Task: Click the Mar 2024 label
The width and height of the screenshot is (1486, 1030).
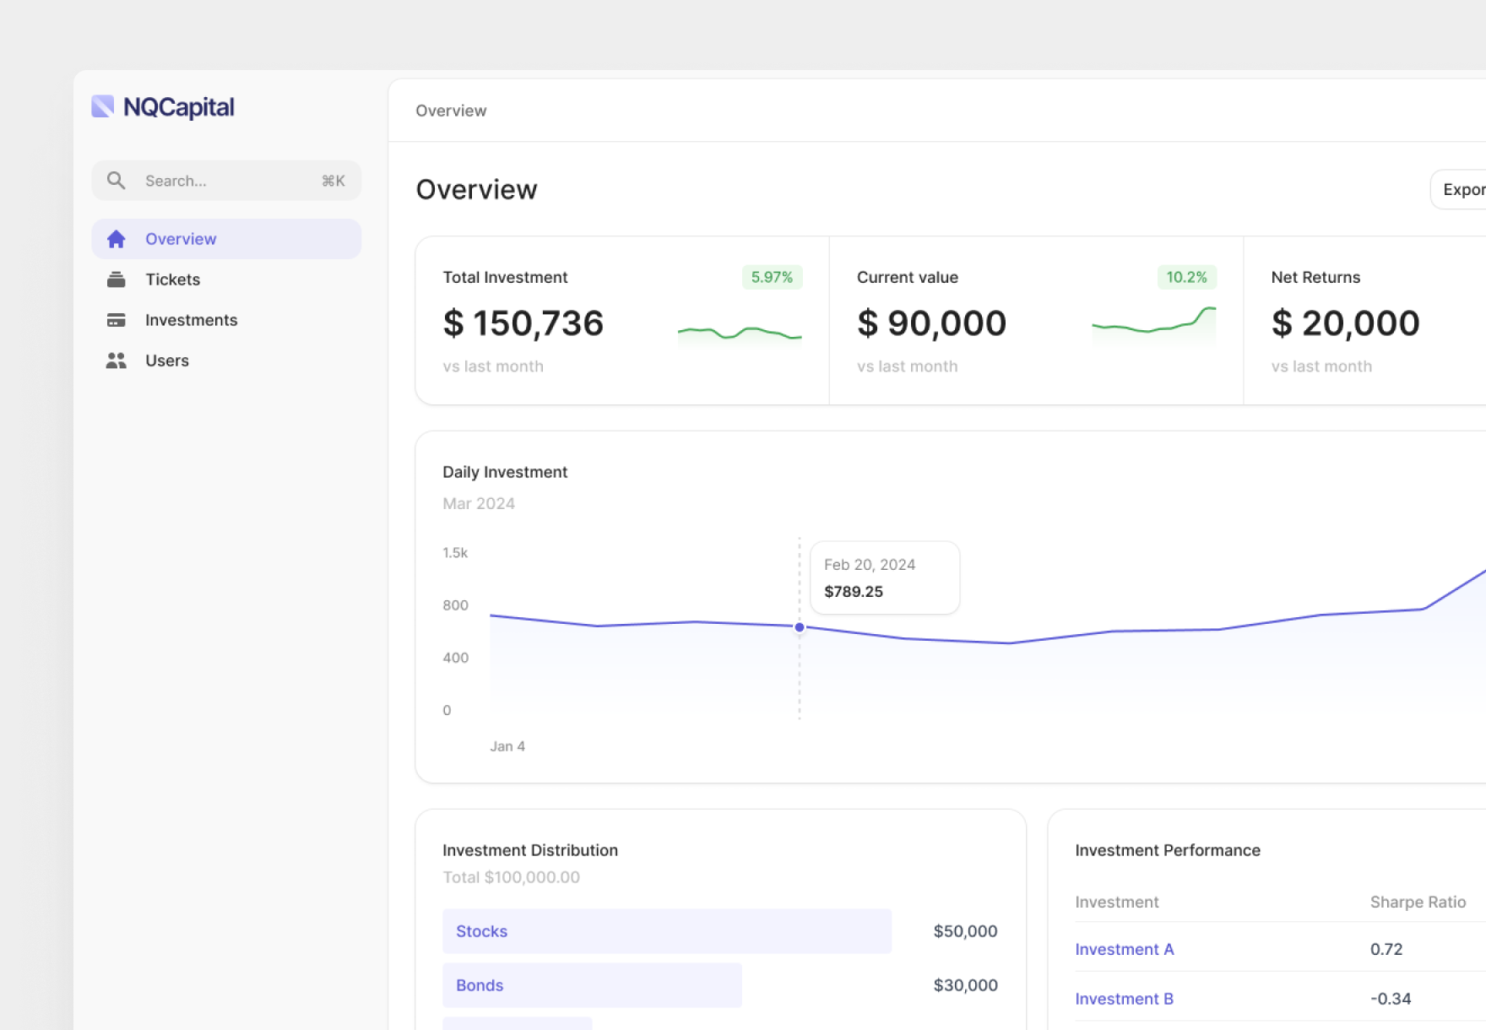Action: point(479,503)
